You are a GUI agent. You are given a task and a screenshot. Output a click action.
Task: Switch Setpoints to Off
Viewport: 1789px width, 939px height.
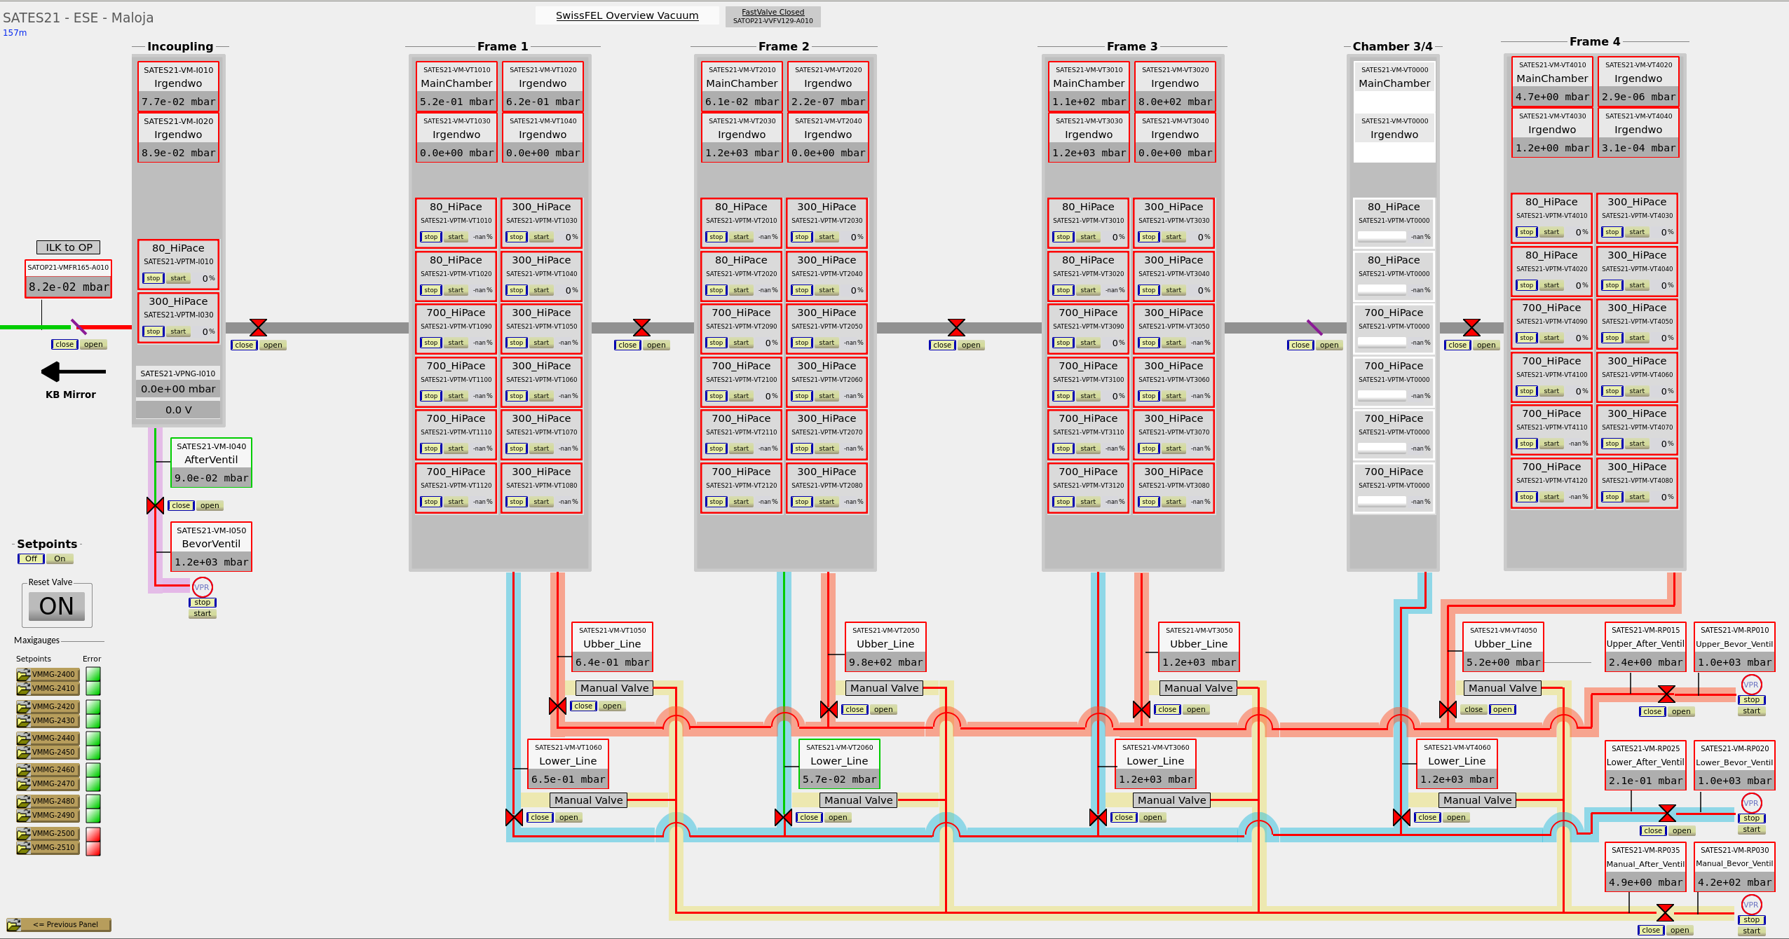(31, 558)
